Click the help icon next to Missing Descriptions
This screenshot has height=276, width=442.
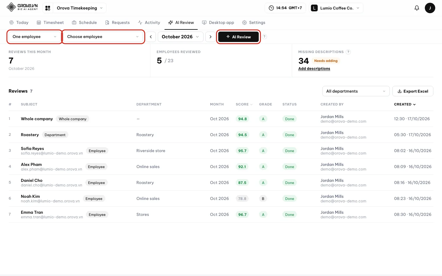348,52
